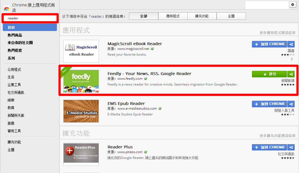Image resolution: width=299 pixels, height=173 pixels.
Task: Open the MagicScroll eBook Reader thumbnail
Action: [x=81, y=51]
